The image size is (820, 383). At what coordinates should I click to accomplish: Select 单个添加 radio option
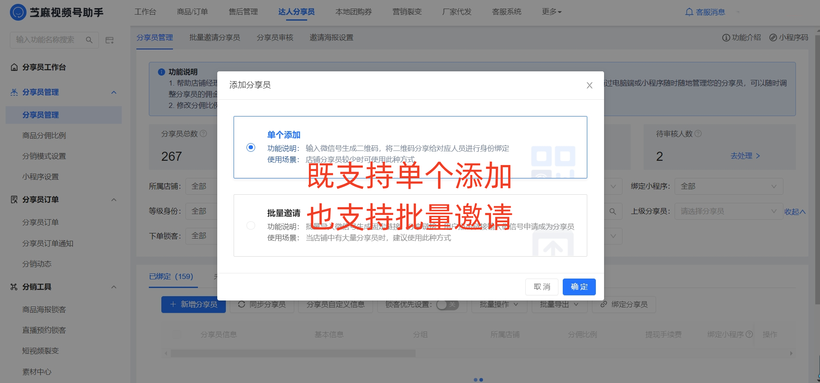point(251,147)
